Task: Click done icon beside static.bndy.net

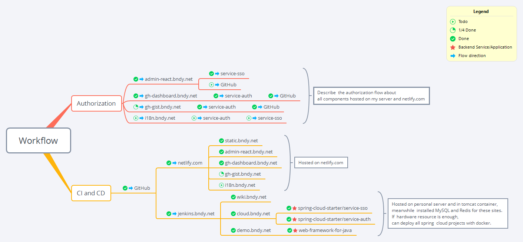Action: pos(221,140)
